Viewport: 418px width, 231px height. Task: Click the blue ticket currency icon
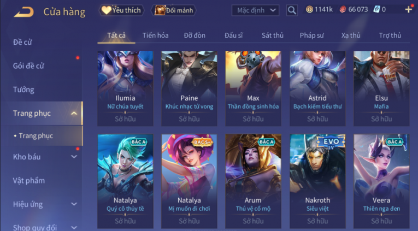(376, 10)
